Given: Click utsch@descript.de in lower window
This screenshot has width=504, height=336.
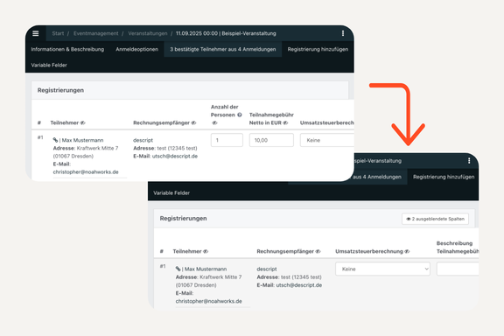Looking at the screenshot, I should (299, 285).
